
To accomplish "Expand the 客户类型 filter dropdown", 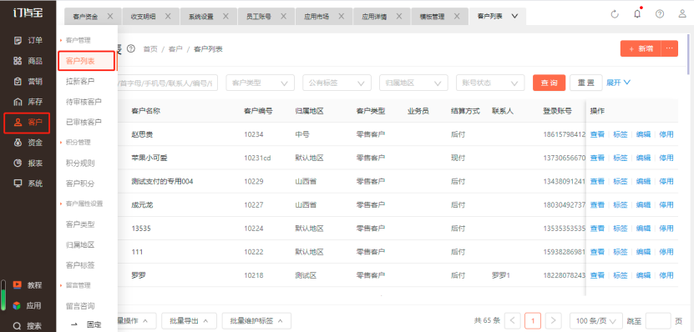I will 261,83.
